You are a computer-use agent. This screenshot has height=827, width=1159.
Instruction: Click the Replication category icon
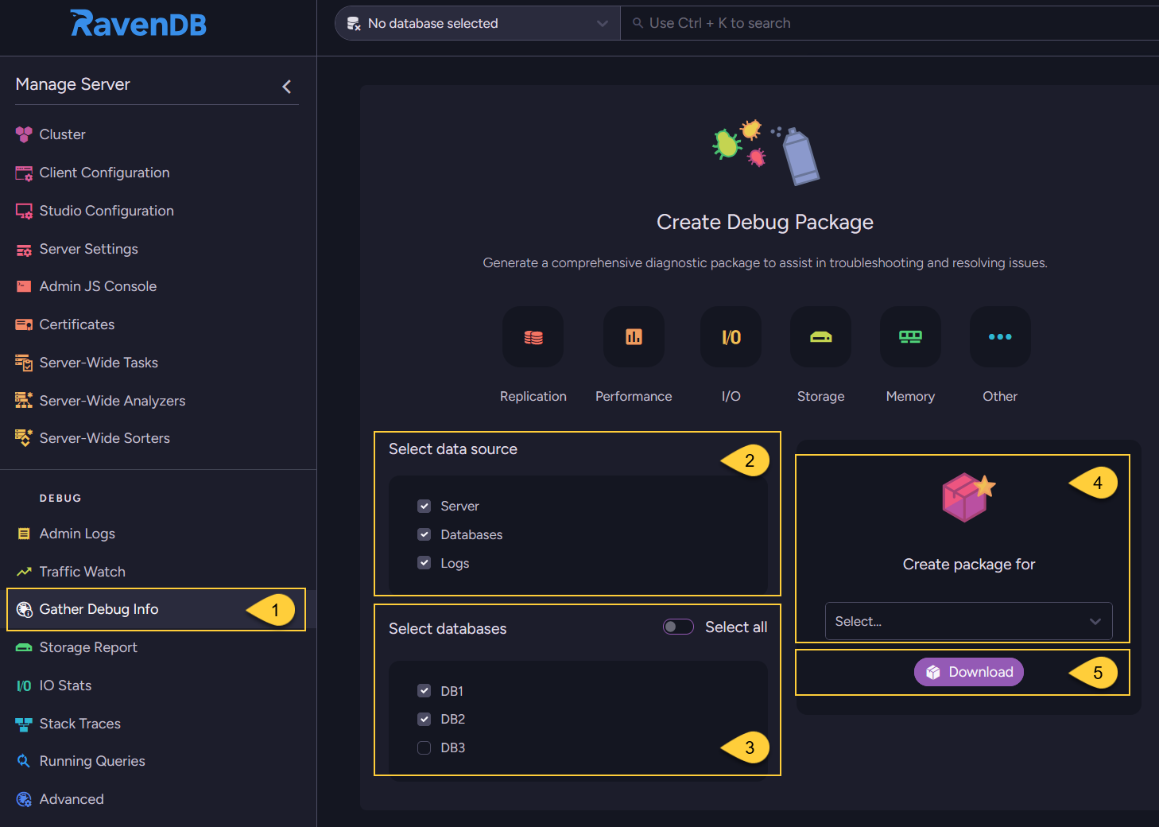(x=533, y=337)
